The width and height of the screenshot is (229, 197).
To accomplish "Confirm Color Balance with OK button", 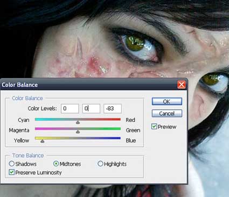I will pos(167,101).
